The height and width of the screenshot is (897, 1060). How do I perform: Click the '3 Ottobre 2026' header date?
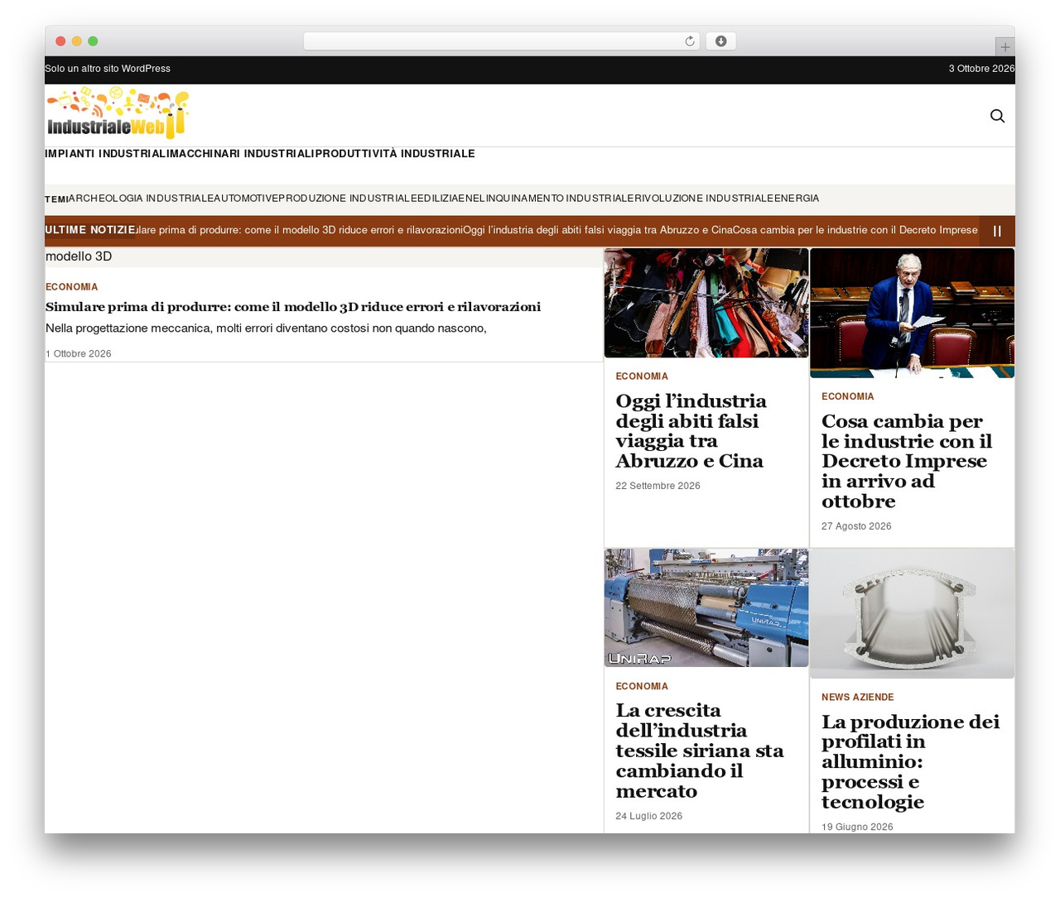pyautogui.click(x=981, y=69)
